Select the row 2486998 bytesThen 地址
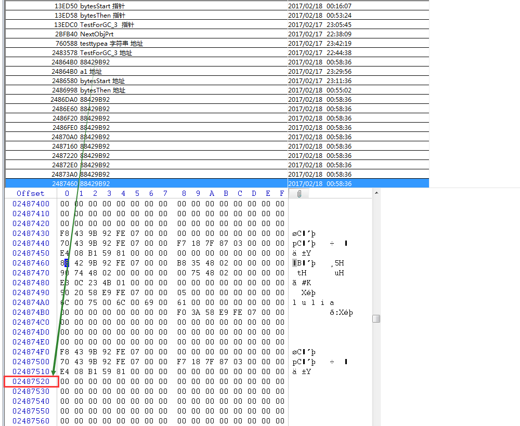Image resolution: width=520 pixels, height=426 pixels. point(217,90)
